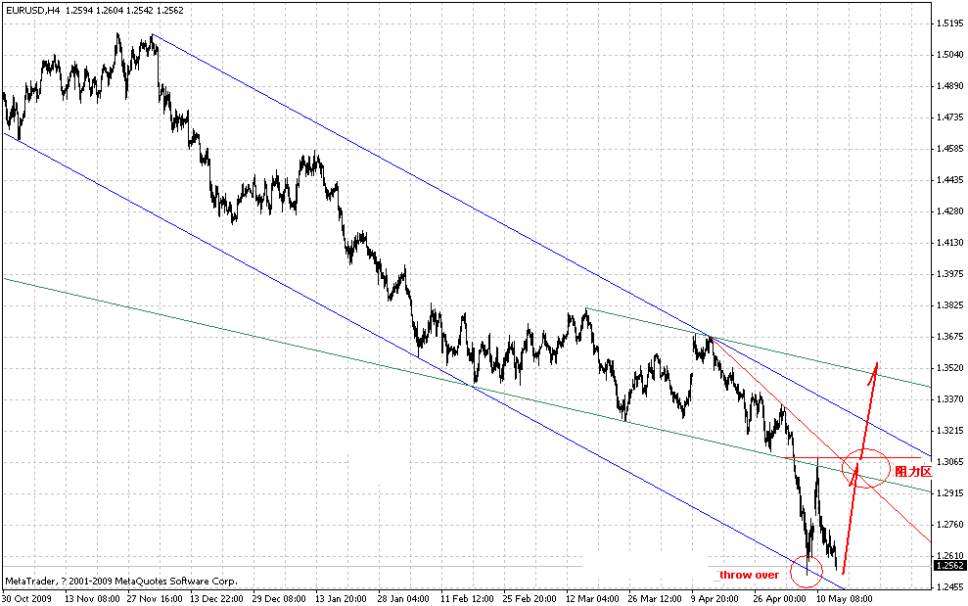Click the 1.3975 price axis label
This screenshot has width=968, height=606.
(x=950, y=274)
